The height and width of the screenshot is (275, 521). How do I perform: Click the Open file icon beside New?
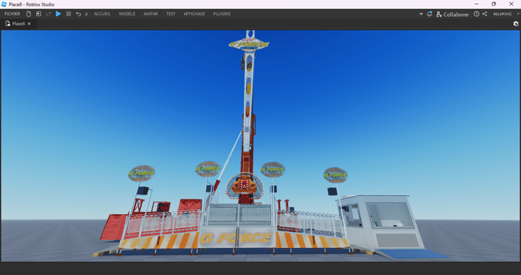[x=38, y=14]
